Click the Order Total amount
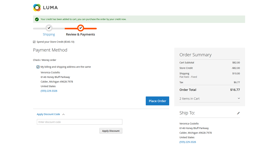The height and width of the screenshot is (148, 280). [235, 90]
